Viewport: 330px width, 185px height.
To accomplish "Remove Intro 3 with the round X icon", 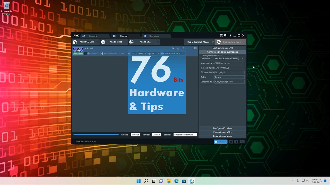I will point(195,48).
